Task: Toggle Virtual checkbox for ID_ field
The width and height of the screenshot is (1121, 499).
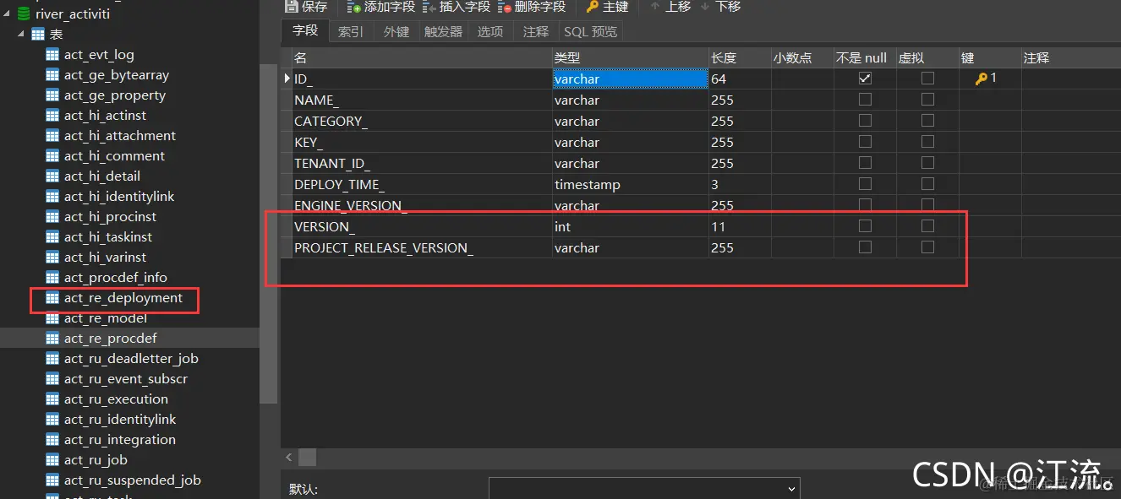Action: point(927,78)
